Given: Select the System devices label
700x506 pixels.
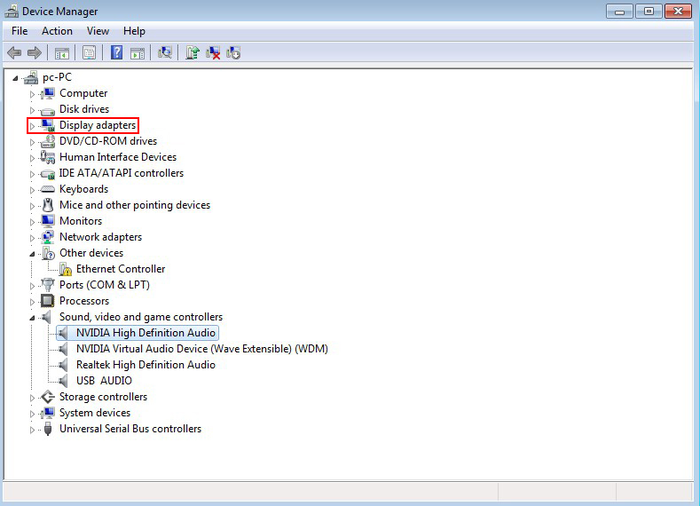Looking at the screenshot, I should click(95, 413).
